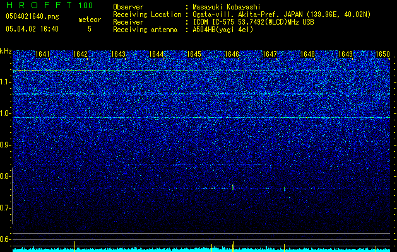Click the yellow meteor marker below 1642
This screenshot has height=252, width=397.
pos(74,247)
